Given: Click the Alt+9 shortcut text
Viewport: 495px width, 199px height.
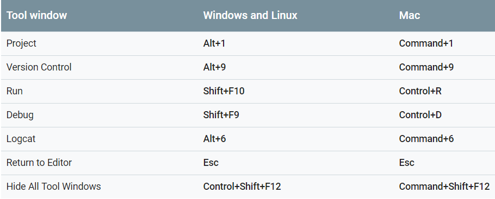Looking at the screenshot, I should (x=214, y=67).
